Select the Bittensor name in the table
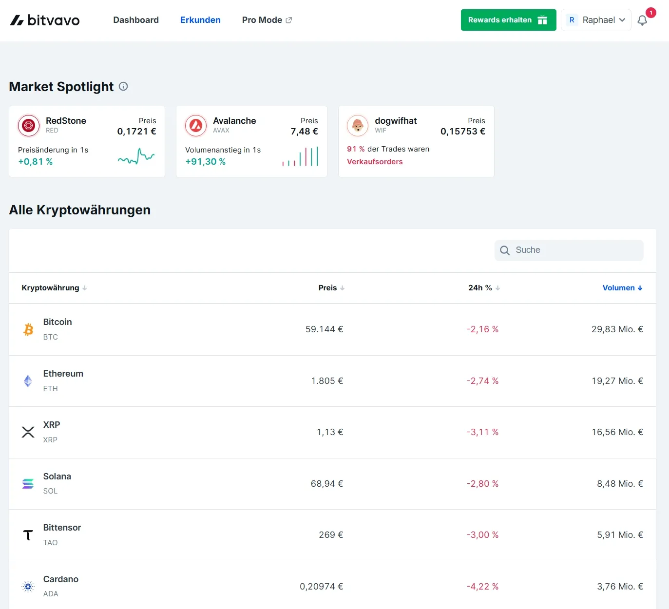This screenshot has height=609, width=669. [62, 528]
